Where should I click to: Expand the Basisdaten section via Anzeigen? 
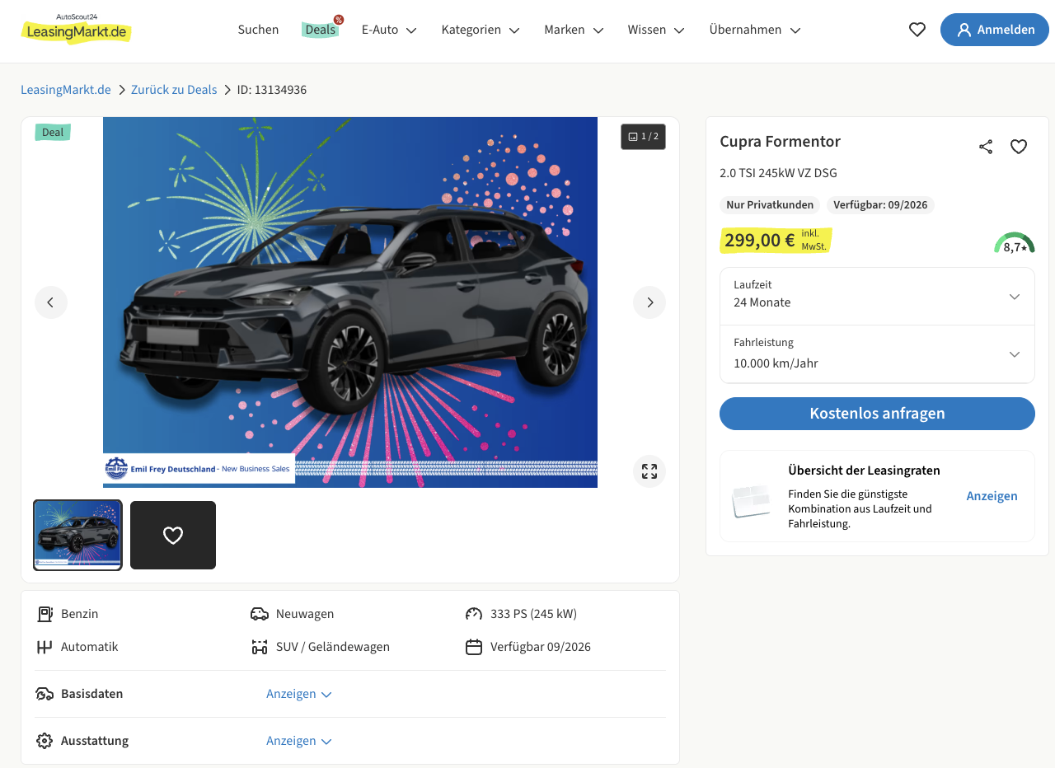click(298, 694)
